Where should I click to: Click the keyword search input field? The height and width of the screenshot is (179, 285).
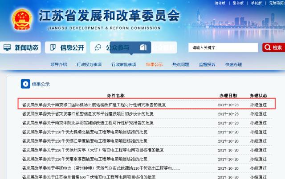pyautogui.click(x=223, y=47)
